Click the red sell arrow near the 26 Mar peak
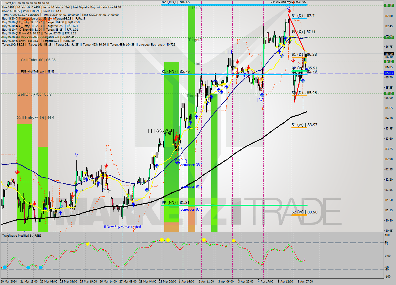Screen dimensions: 396x285 click(x=106, y=165)
